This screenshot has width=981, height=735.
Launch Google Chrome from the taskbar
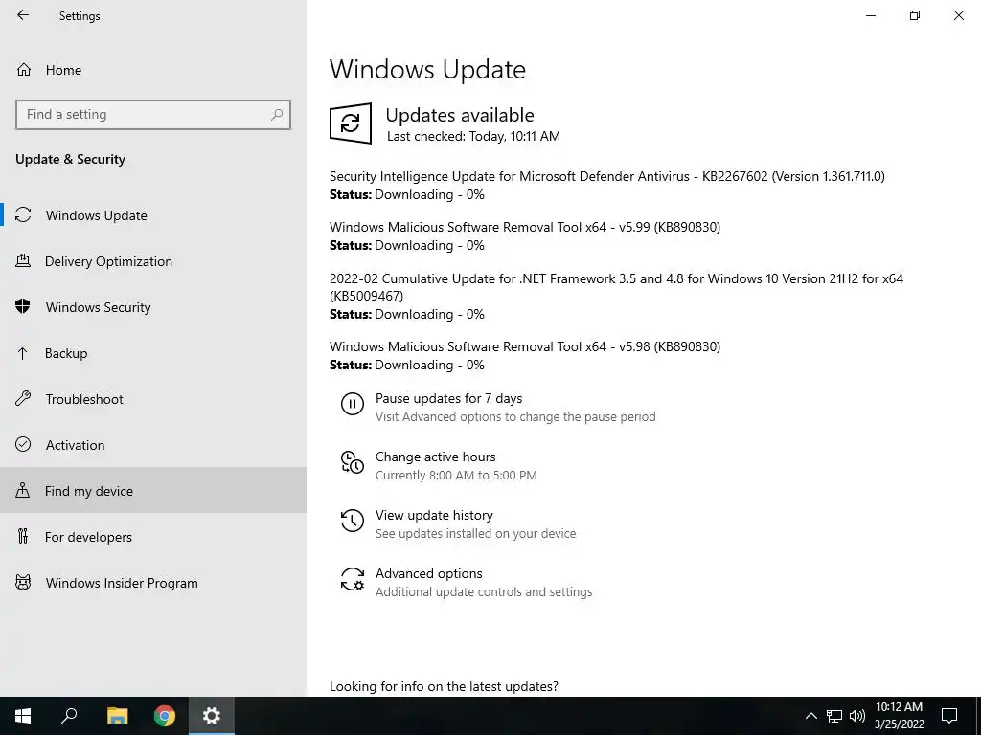[x=165, y=716]
